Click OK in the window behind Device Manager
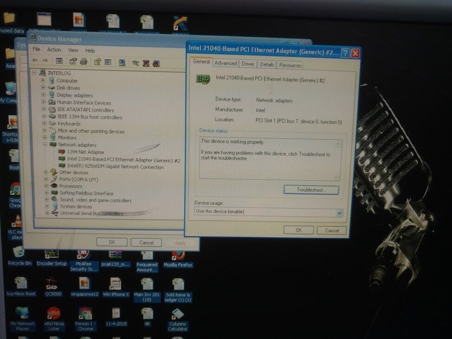Viewport: 452px width, 339px height. [112, 242]
